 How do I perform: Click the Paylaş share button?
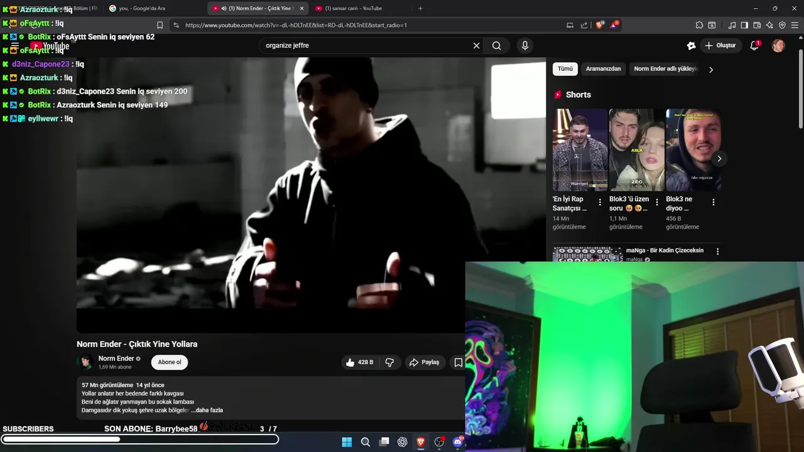424,362
